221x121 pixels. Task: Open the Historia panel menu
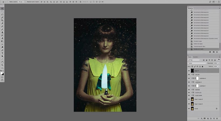point(219,8)
